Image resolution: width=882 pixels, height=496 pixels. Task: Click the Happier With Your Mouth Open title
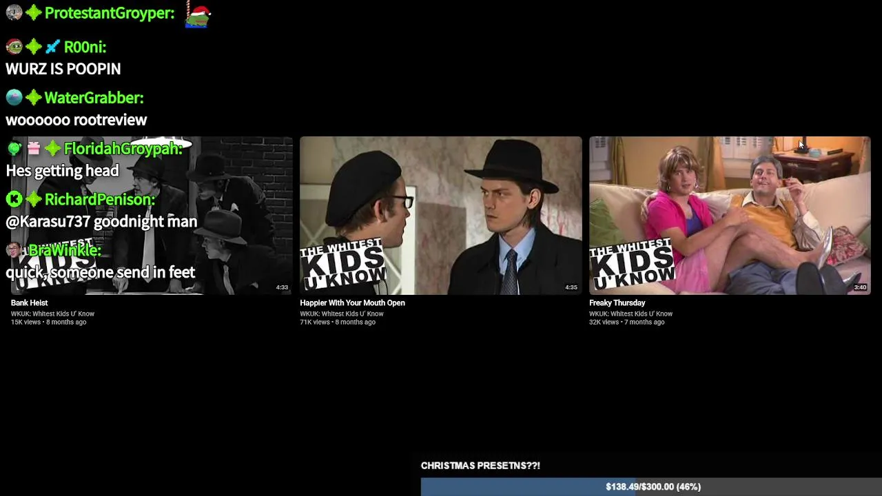click(x=352, y=302)
